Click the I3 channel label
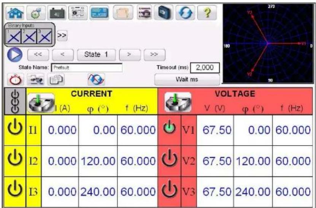The image size is (316, 208). coord(33,192)
